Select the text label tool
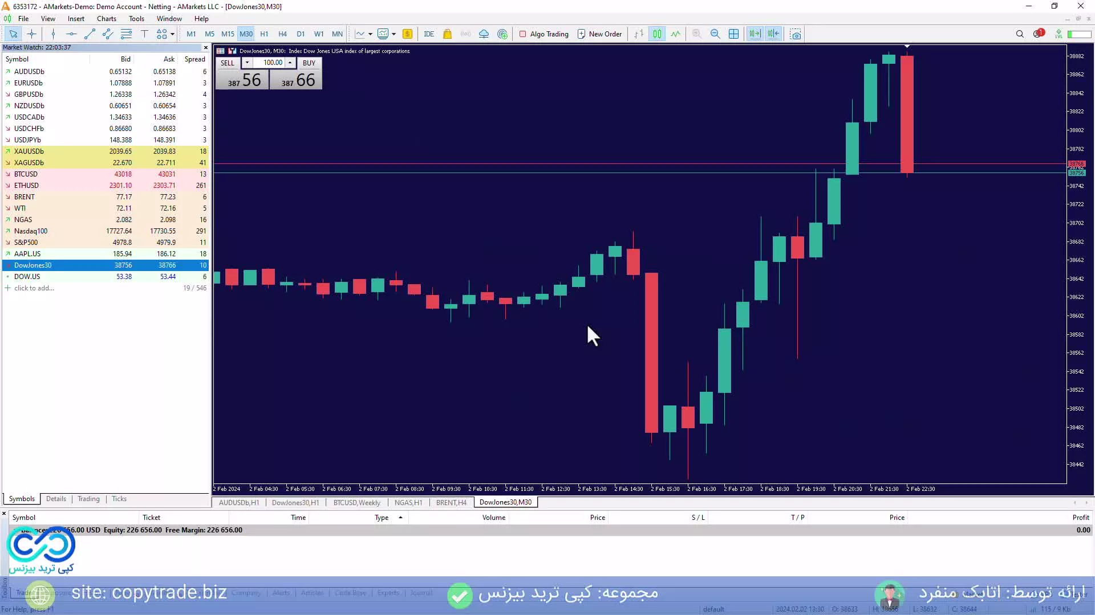The image size is (1095, 615). pos(144,34)
